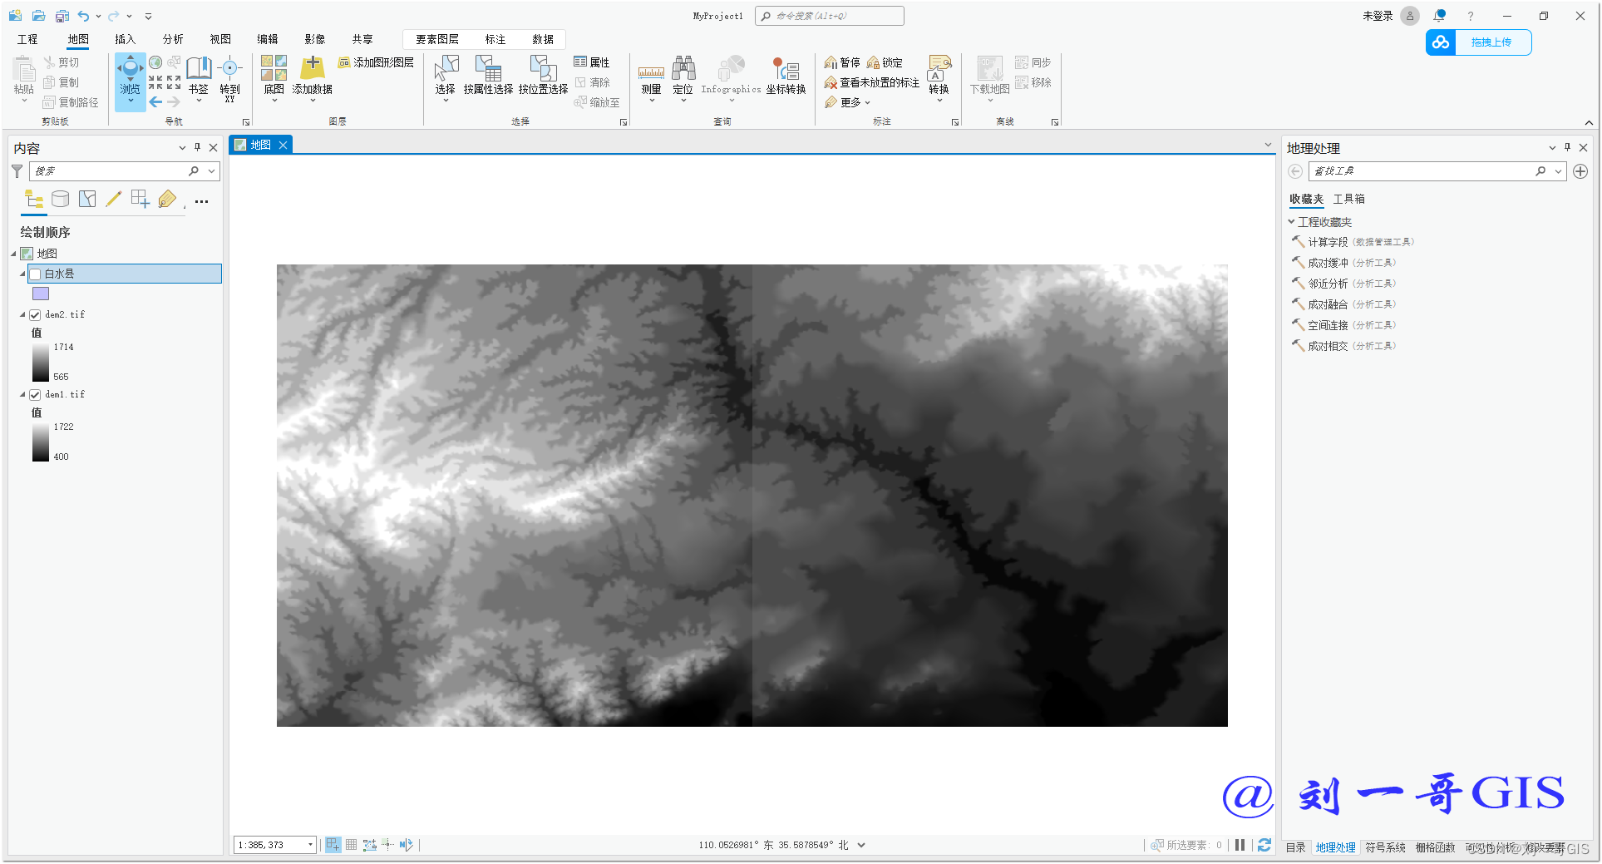Open the 分析 Analysis ribbon tab
The height and width of the screenshot is (864, 1602).
point(173,39)
